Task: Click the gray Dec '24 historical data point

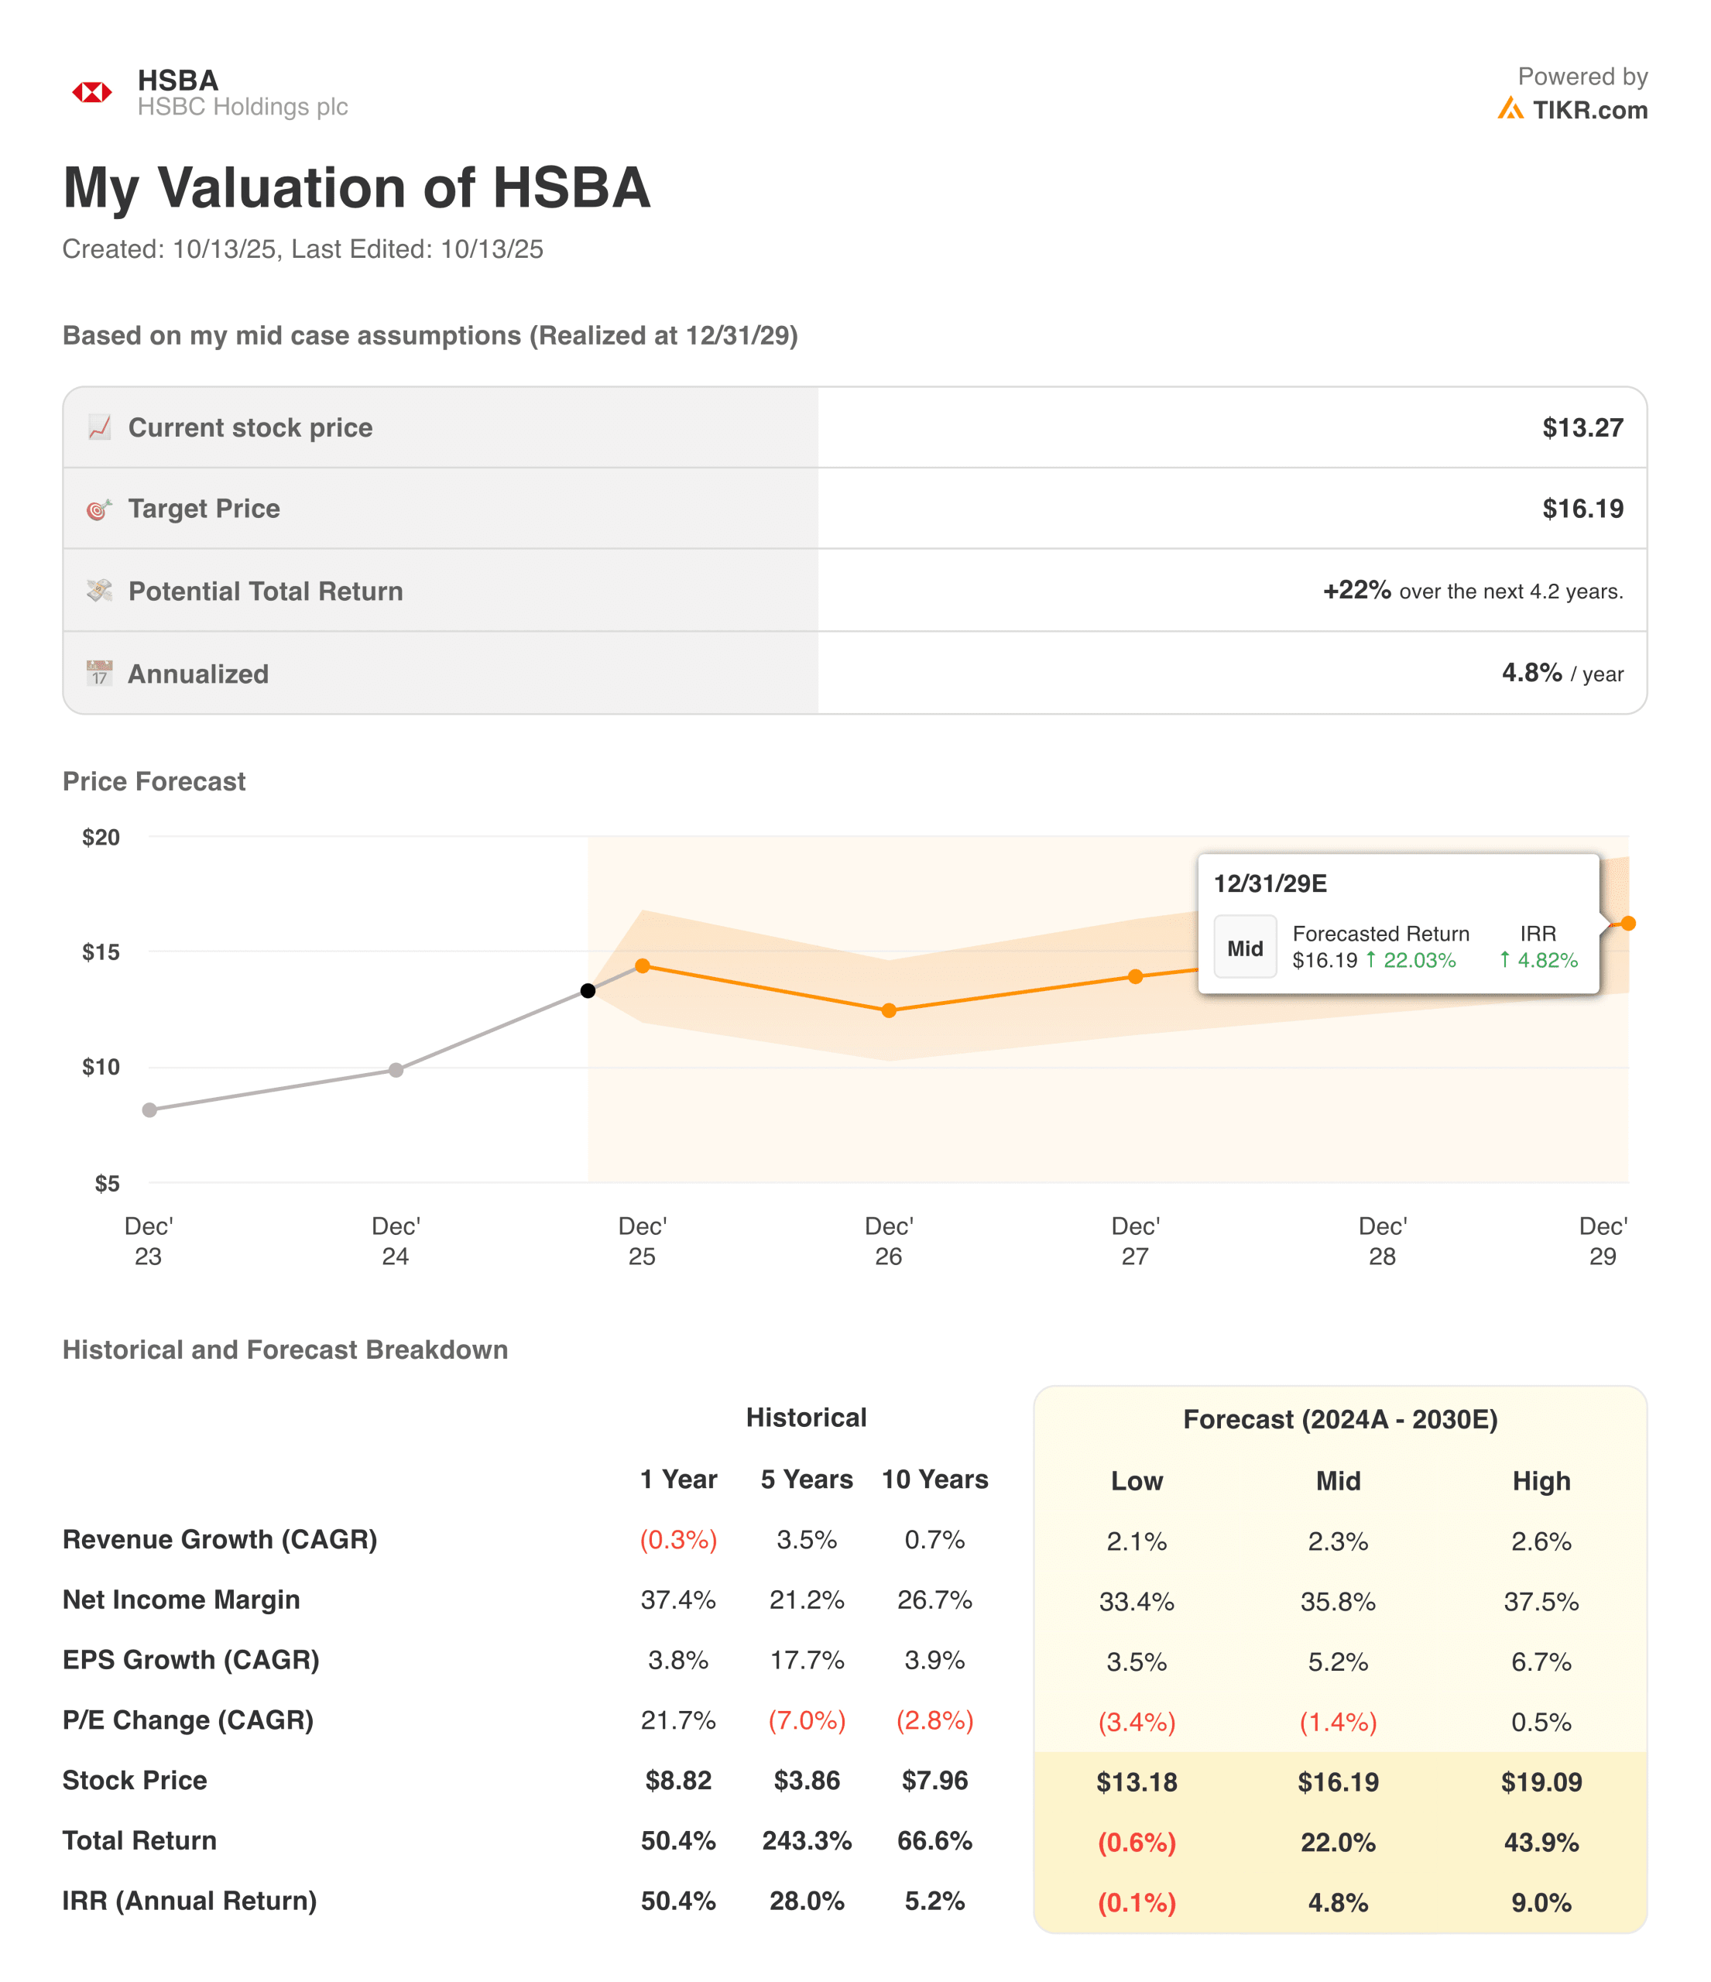Action: (396, 1069)
